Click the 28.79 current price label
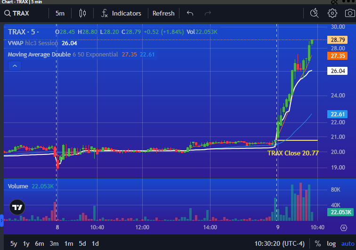Screen dimensions: 356x250 point(338,40)
